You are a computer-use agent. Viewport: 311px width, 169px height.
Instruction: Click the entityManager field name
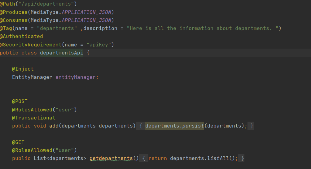76,77
